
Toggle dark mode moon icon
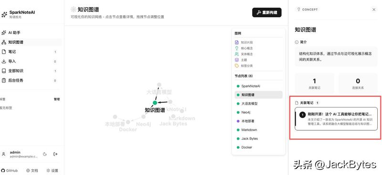point(45,154)
